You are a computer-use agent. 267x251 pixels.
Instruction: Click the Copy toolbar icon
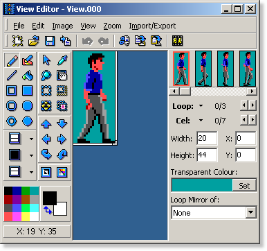click(x=140, y=41)
